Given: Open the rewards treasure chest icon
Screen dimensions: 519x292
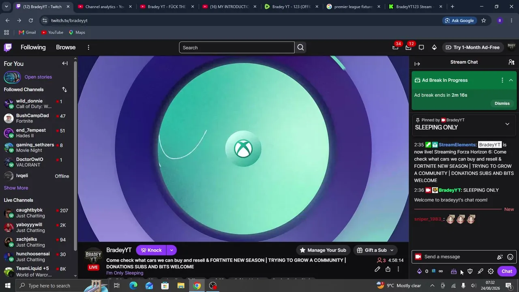Looking at the screenshot, I should point(454,271).
